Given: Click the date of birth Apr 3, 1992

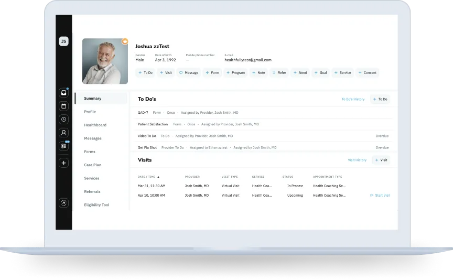Looking at the screenshot, I should click(165, 60).
